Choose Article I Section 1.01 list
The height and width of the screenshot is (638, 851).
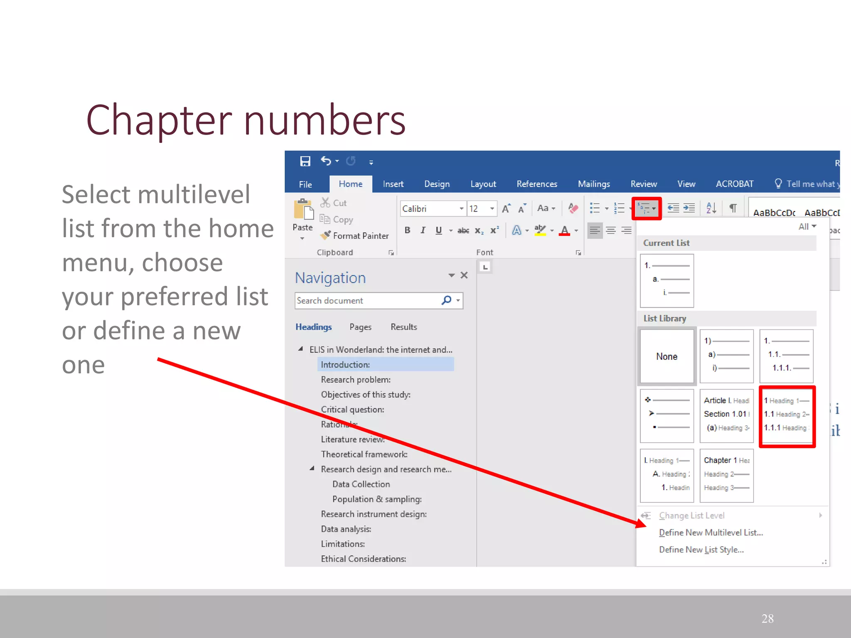(x=727, y=416)
